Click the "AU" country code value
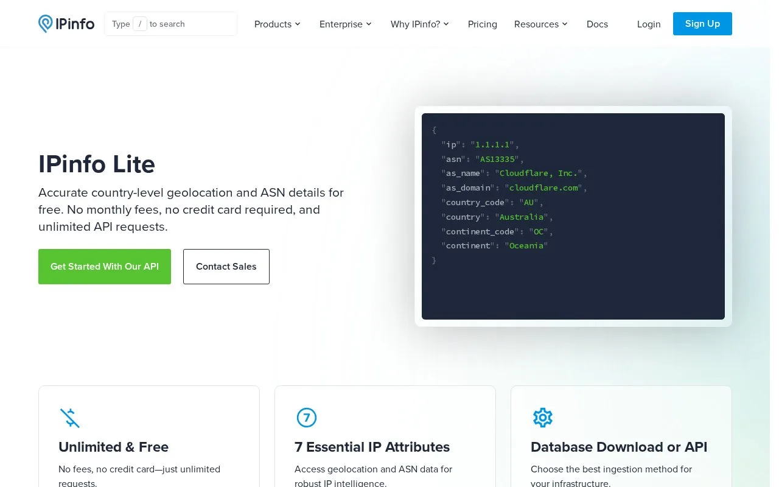The image size is (779, 487). [x=528, y=202]
